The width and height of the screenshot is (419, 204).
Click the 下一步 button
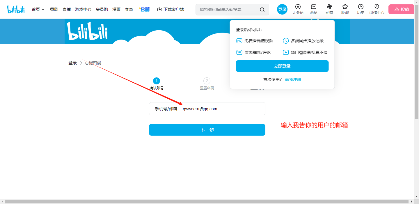tap(207, 130)
